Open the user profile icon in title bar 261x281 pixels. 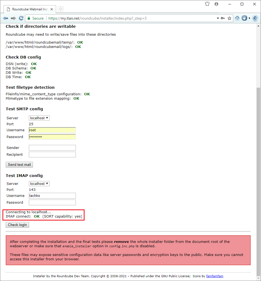click(216, 4)
